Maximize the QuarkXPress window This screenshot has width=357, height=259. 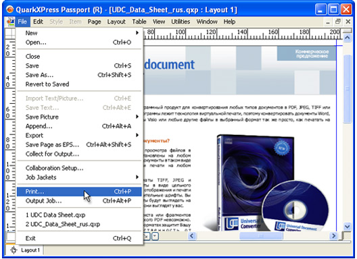tap(333, 9)
